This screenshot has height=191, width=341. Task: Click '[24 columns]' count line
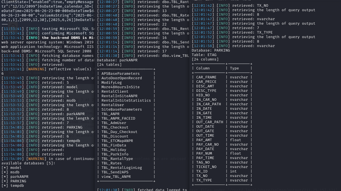click(205, 59)
